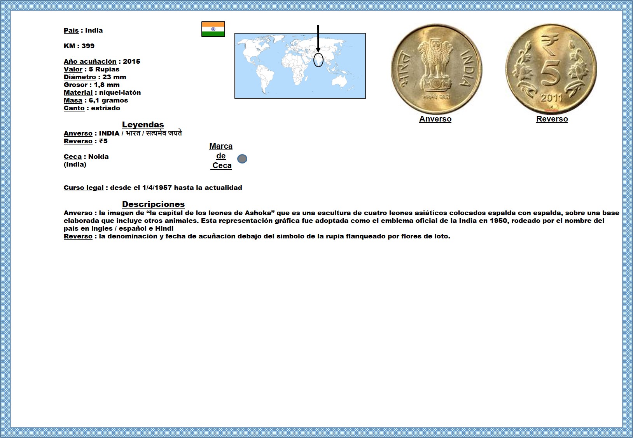Image resolution: width=633 pixels, height=438 pixels.
Task: Click the coin reverse (Reverso) image
Action: [x=551, y=69]
